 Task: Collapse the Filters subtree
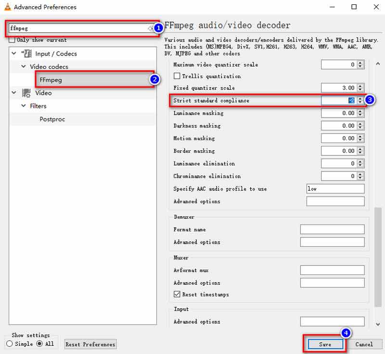(23, 105)
